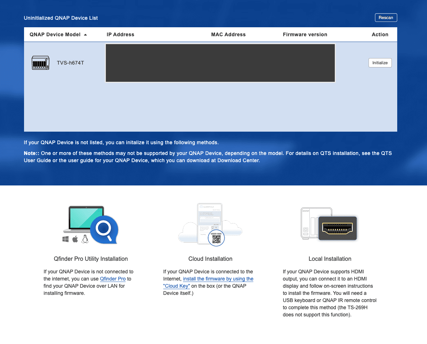The width and height of the screenshot is (427, 344).
Task: Click the IP Address column header
Action: [x=120, y=35]
